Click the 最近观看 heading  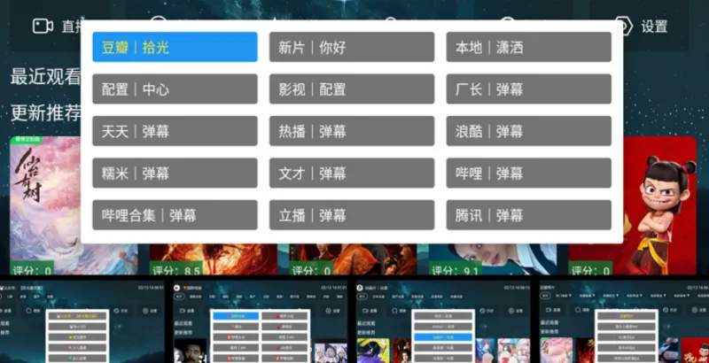tap(46, 77)
